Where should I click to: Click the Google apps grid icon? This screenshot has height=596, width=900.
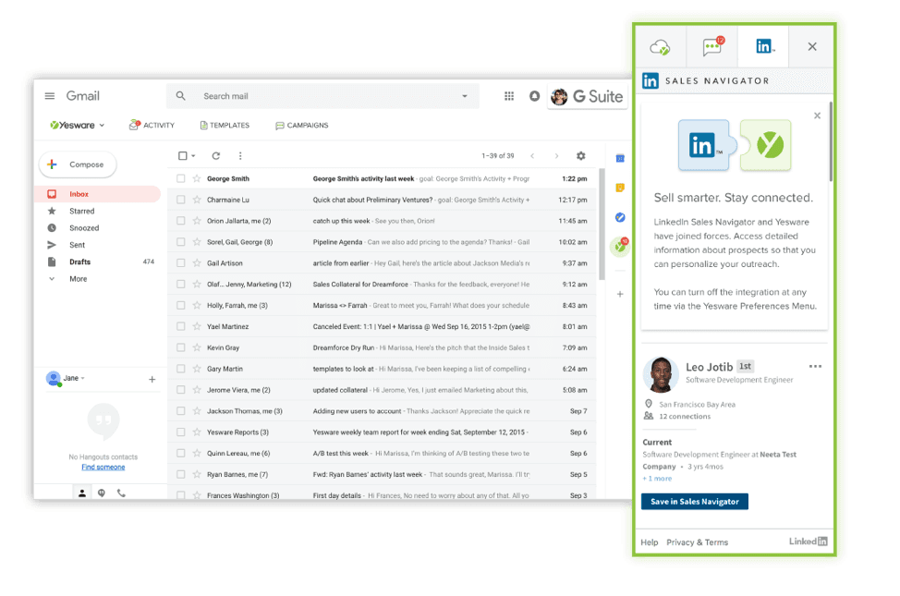click(x=509, y=96)
